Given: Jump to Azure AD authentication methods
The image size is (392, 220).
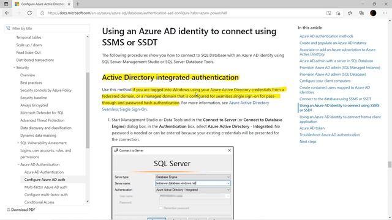Looking at the screenshot, I should pyautogui.click(x=326, y=36).
